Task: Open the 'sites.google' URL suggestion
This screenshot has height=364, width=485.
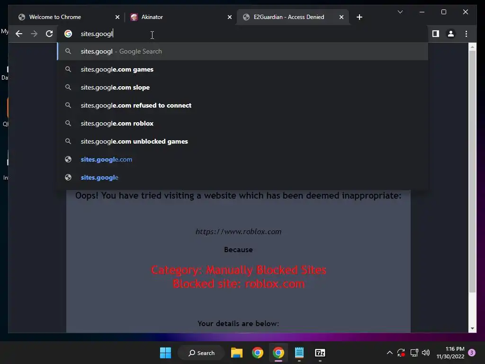Action: pos(242,177)
